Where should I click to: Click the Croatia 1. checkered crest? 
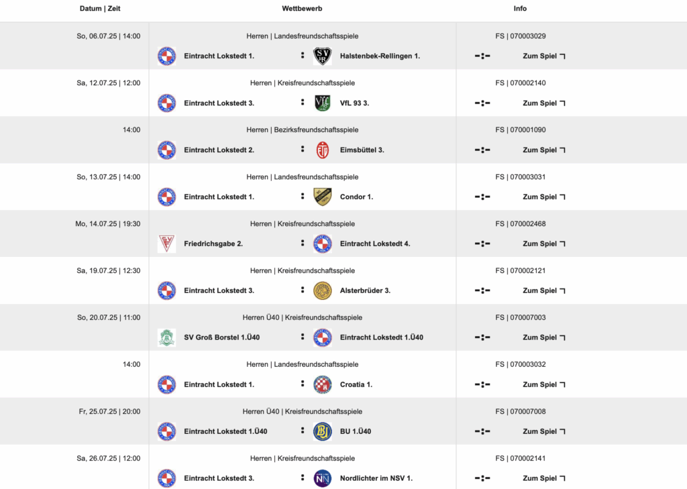click(323, 384)
